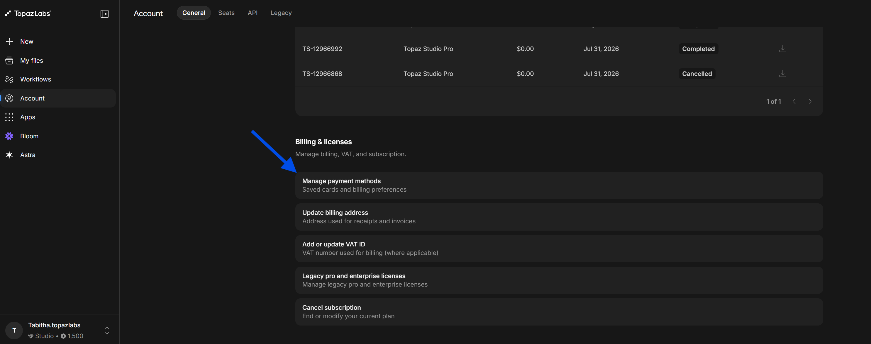Switch to the Seats tab
This screenshot has height=344, width=871.
(226, 13)
